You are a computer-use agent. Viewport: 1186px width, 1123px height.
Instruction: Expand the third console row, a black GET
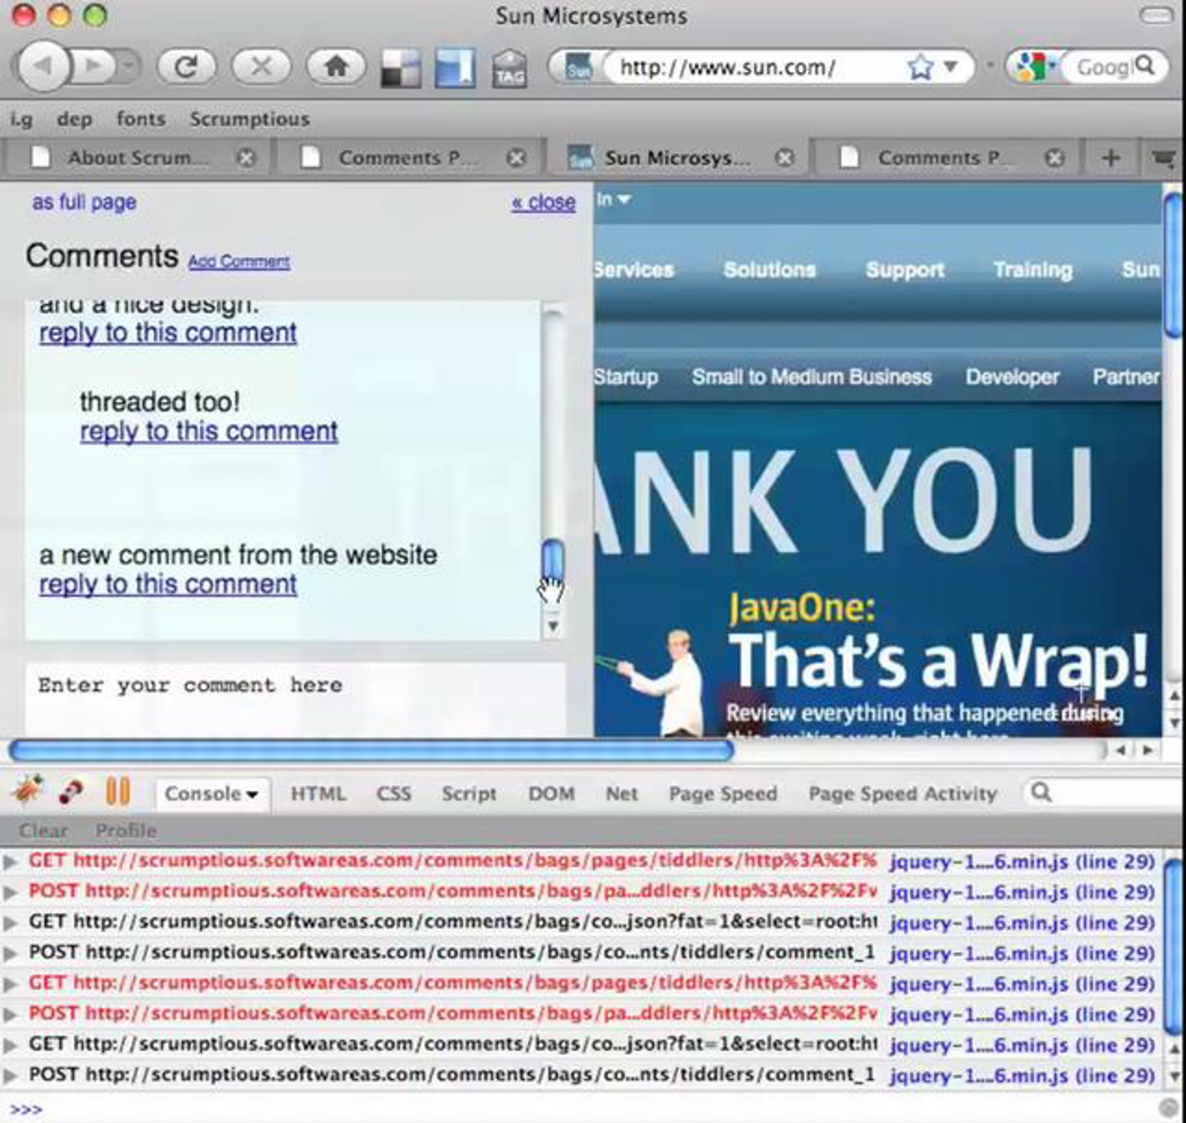(x=9, y=923)
